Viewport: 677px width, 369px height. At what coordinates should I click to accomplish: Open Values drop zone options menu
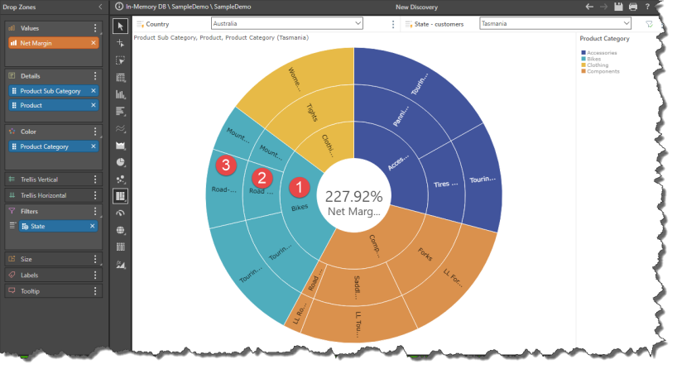pos(95,28)
